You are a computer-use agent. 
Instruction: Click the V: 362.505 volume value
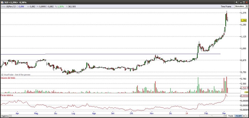point(71,7)
